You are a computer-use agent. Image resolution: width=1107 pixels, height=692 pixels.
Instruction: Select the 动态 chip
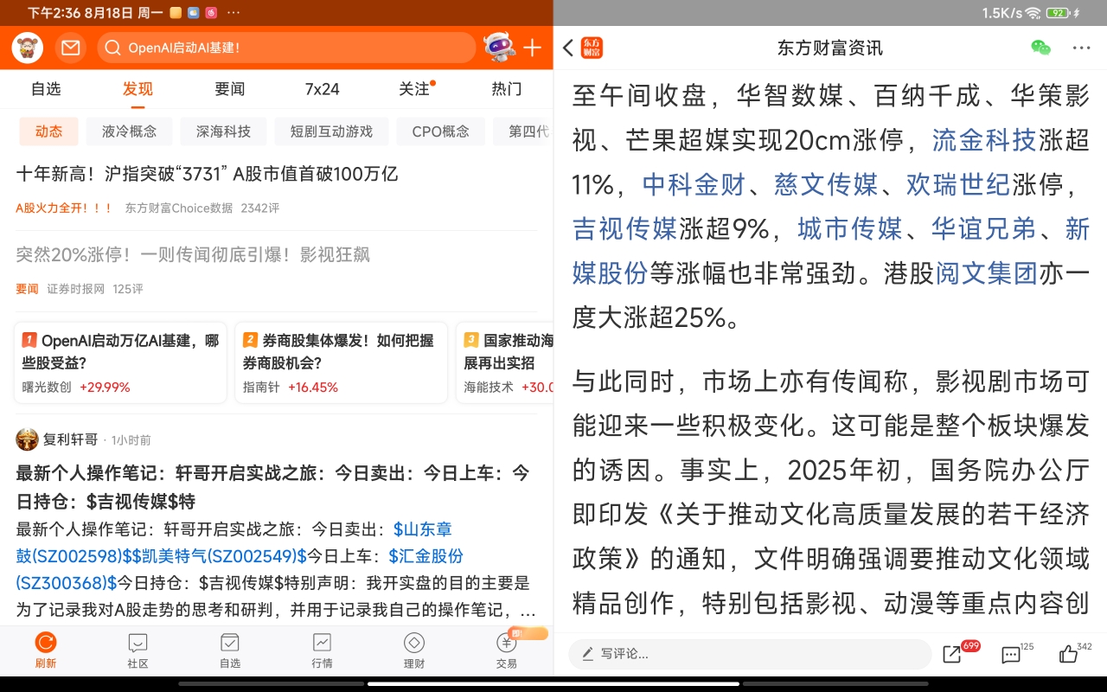[48, 131]
